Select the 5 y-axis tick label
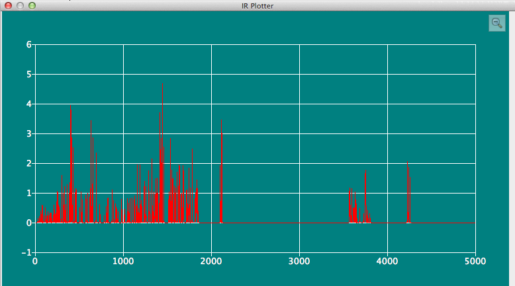 28,75
